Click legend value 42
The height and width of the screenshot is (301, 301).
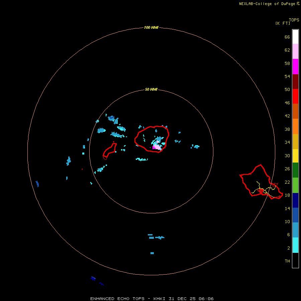pyautogui.click(x=287, y=116)
